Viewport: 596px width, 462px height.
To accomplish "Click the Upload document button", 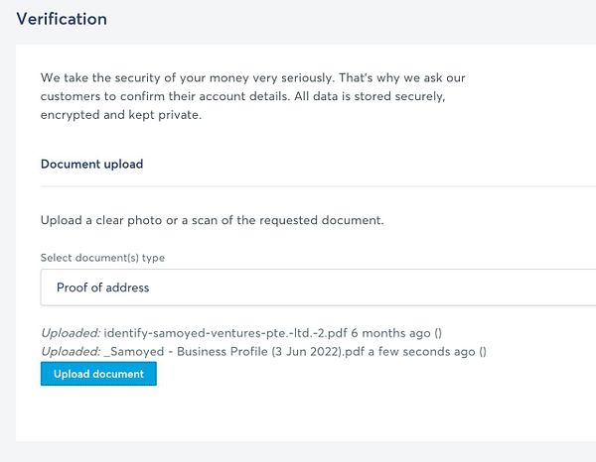I will pos(98,374).
